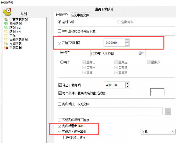Toggle the 星期六 checkbox
The image size is (176, 143).
(x=149, y=62)
